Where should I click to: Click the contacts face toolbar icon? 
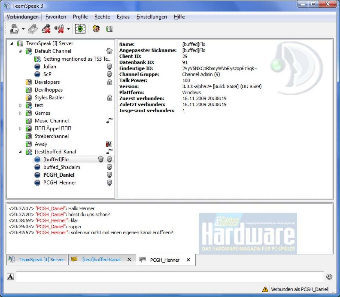(x=96, y=29)
